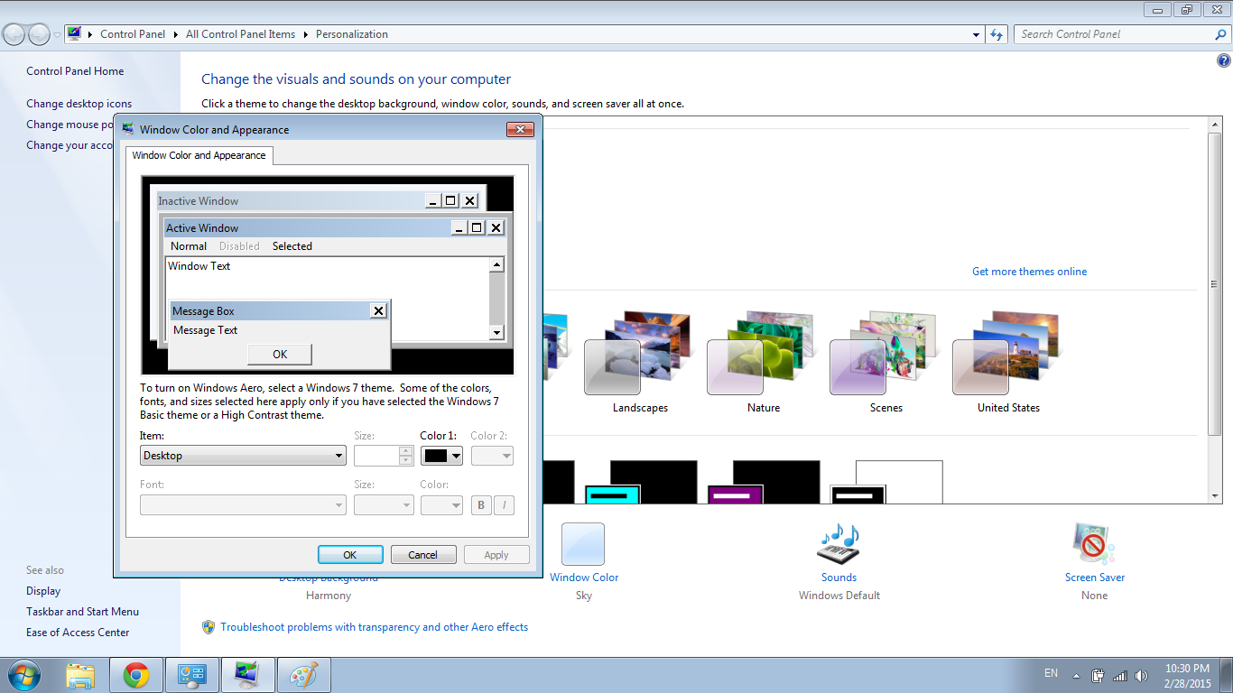Viewport: 1233px width, 693px height.
Task: Show hidden tray icons arrow
Action: 1076,675
